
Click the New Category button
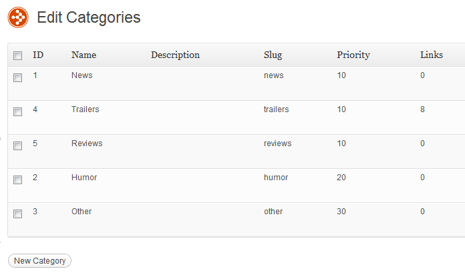pyautogui.click(x=39, y=260)
